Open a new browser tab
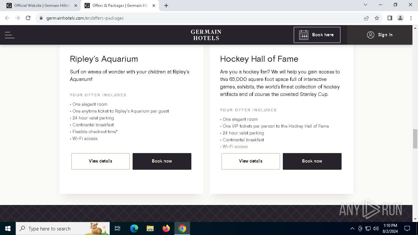Viewport: 418px width, 235px height. [x=166, y=6]
